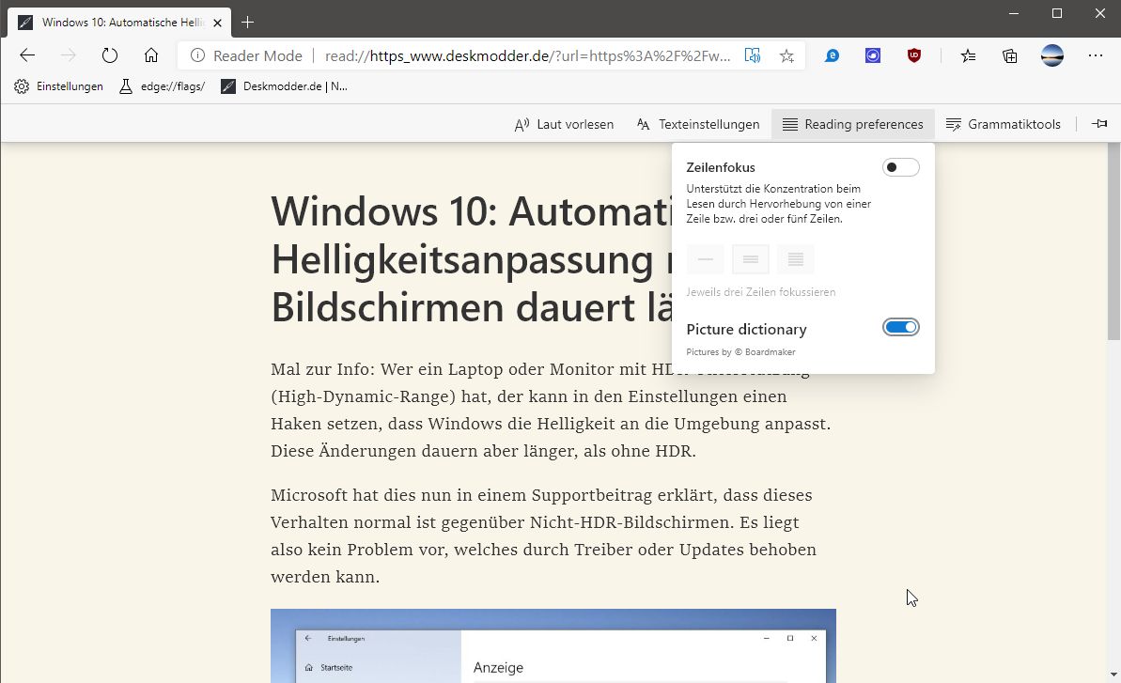Click paragraph starting Mal zur Info
Image resolution: width=1121 pixels, height=683 pixels.
point(551,411)
